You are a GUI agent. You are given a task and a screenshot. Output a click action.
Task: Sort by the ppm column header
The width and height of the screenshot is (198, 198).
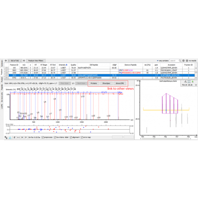[x=156, y=65]
